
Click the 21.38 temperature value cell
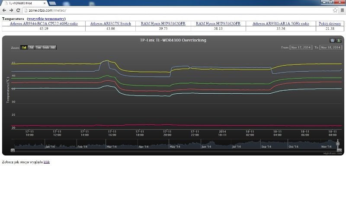pyautogui.click(x=330, y=29)
